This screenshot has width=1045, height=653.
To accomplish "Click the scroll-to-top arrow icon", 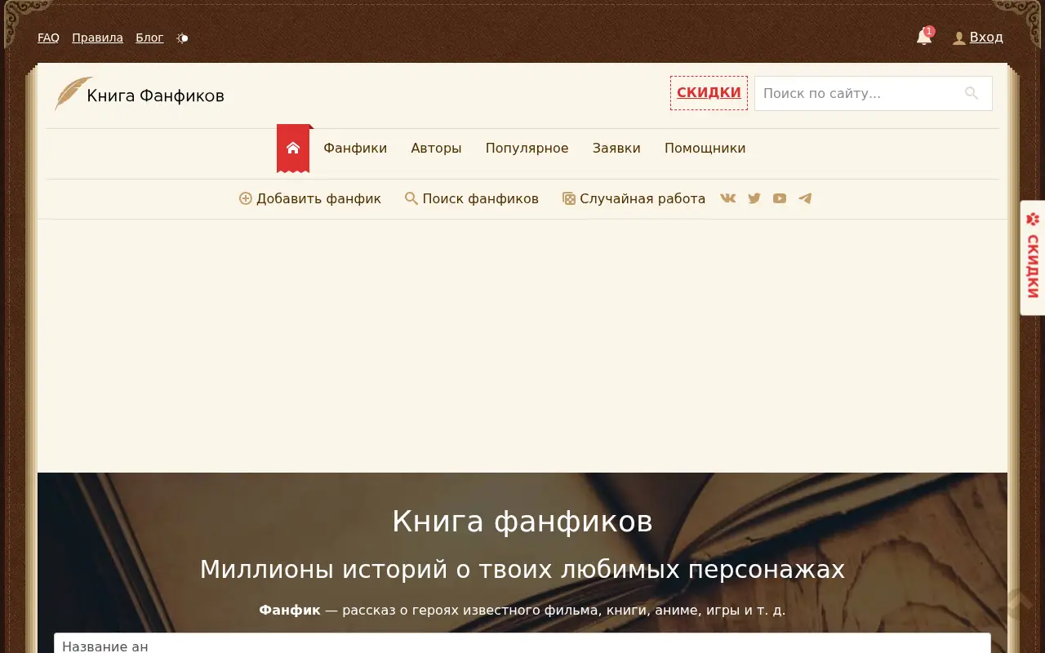I will coord(1020,602).
